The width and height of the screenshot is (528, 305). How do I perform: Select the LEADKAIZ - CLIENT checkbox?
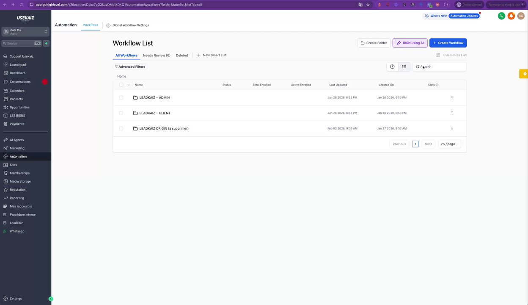(121, 113)
